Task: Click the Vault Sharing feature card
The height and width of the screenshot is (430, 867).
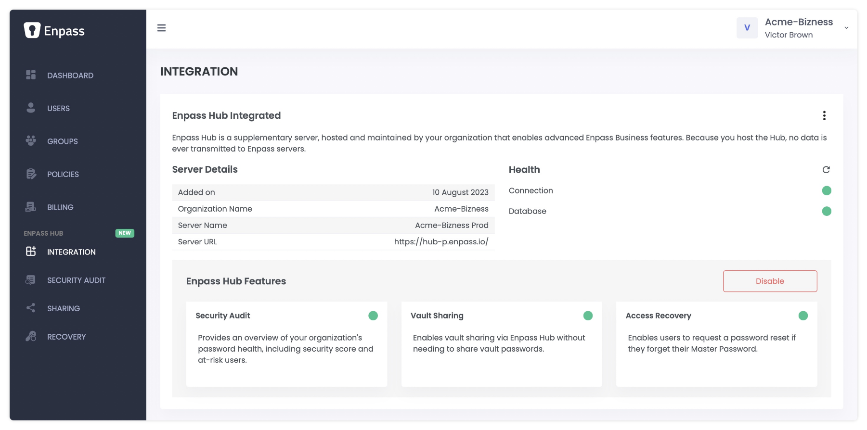Action: pos(502,344)
